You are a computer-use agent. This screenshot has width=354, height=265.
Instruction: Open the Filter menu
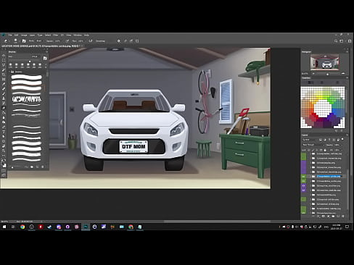(55, 35)
